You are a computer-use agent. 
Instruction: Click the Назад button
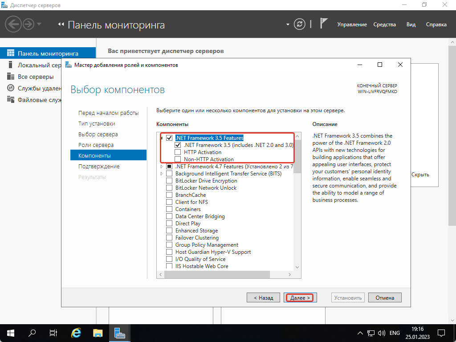pos(263,297)
